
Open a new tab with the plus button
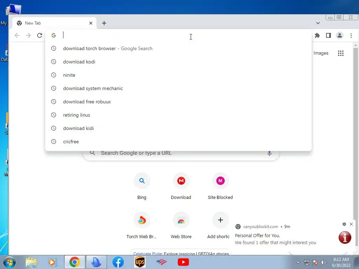pyautogui.click(x=104, y=23)
